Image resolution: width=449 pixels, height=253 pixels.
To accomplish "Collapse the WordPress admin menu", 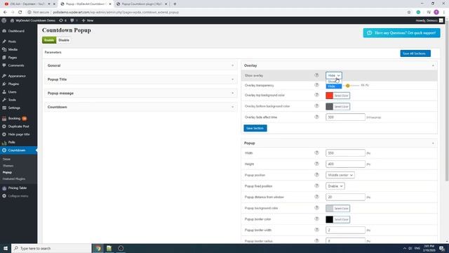I will click(18, 196).
